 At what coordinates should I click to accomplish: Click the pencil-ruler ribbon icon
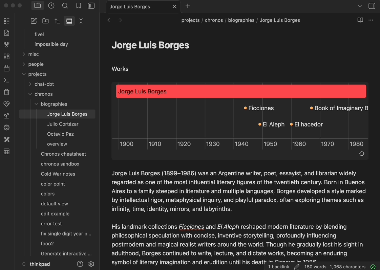point(6,139)
